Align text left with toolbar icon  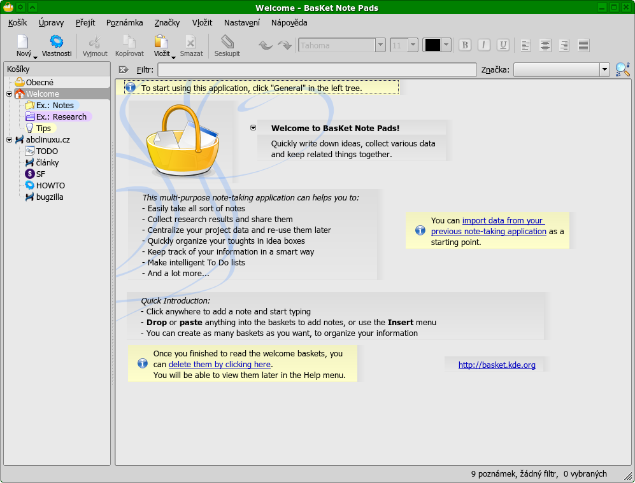pyautogui.click(x=525, y=45)
